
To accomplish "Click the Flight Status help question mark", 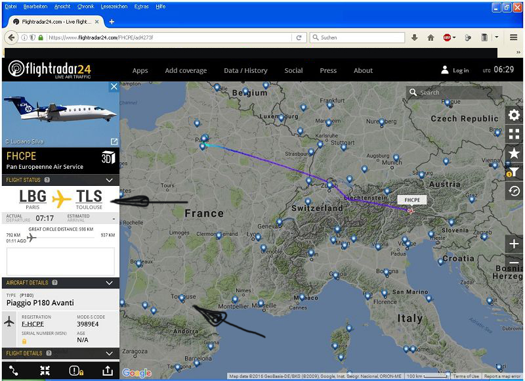I will click(47, 180).
